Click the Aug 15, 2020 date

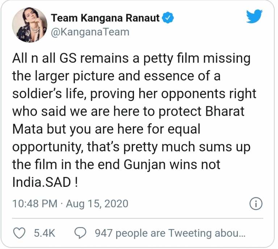pyautogui.click(x=97, y=204)
